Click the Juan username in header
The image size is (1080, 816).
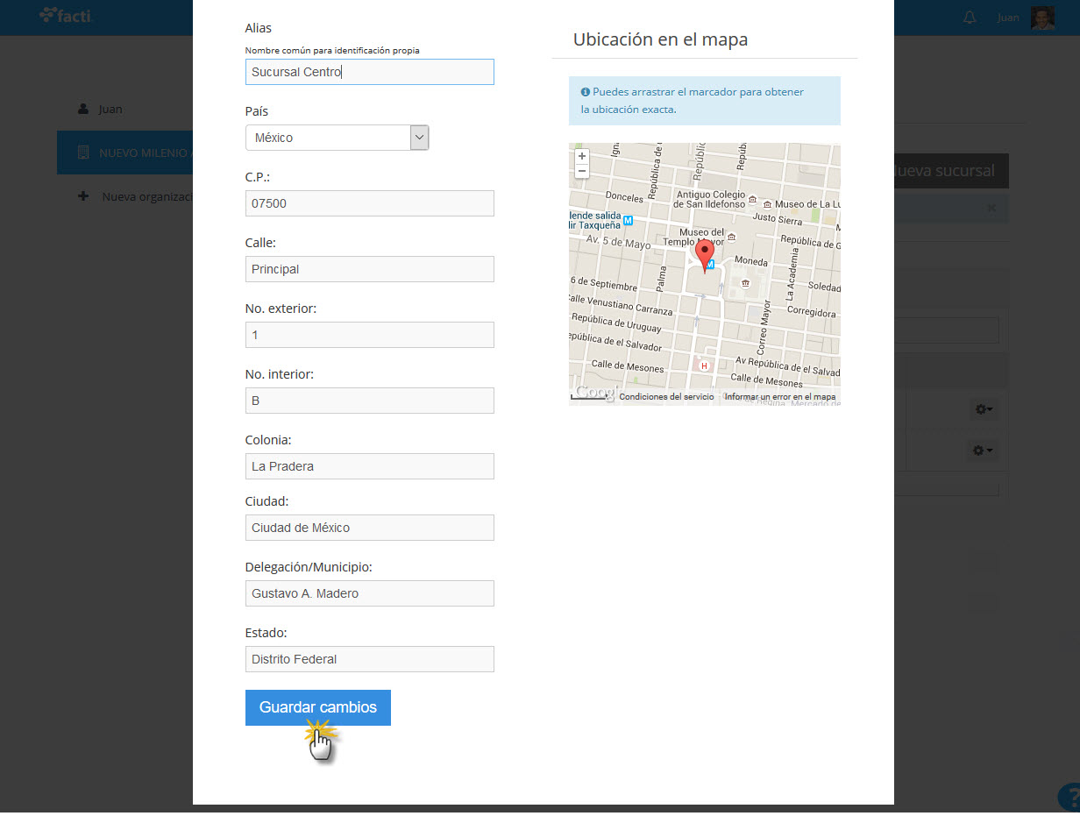point(1008,18)
